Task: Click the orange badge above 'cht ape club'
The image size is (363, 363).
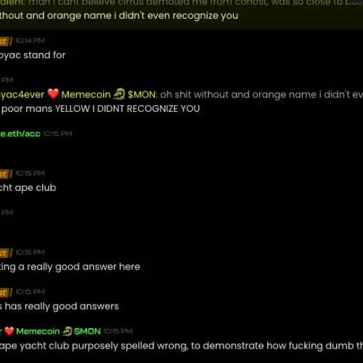Action: tap(6, 174)
